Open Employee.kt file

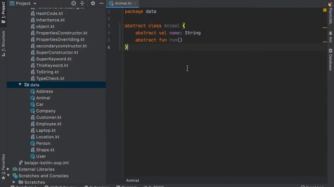(49, 124)
